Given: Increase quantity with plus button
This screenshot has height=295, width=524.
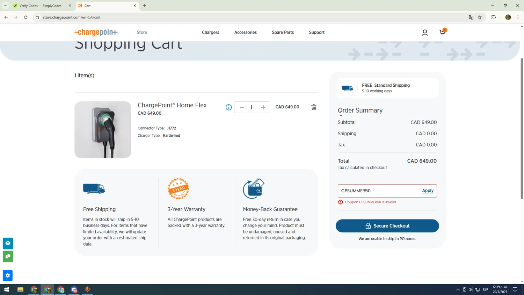Looking at the screenshot, I should click(263, 107).
